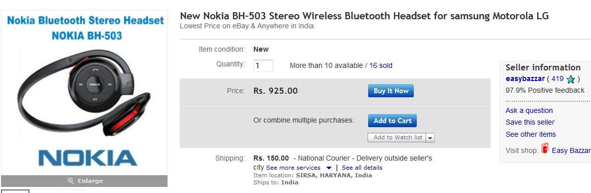Click the Quantity input field
This screenshot has width=591, height=193.
click(263, 65)
